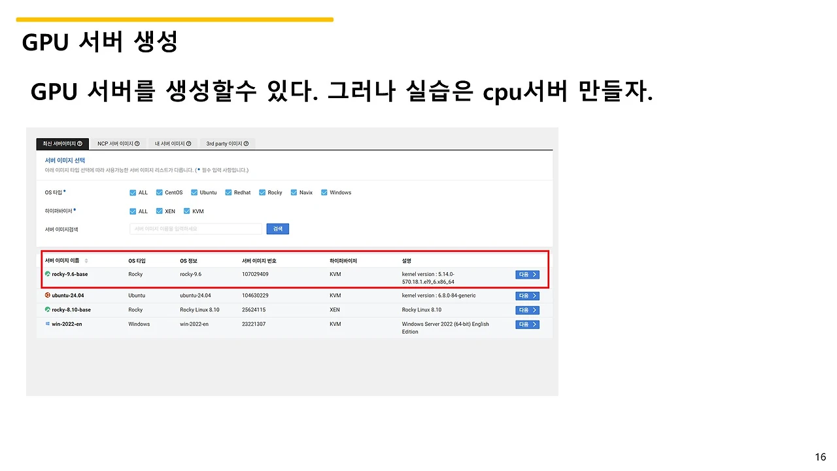Click the help icon on NCP 서버 이미지 tab
Image resolution: width=837 pixels, height=471 pixels.
(137, 143)
